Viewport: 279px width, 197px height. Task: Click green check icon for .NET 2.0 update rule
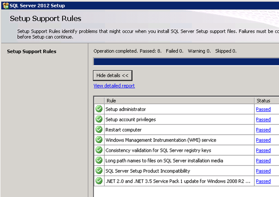99,181
